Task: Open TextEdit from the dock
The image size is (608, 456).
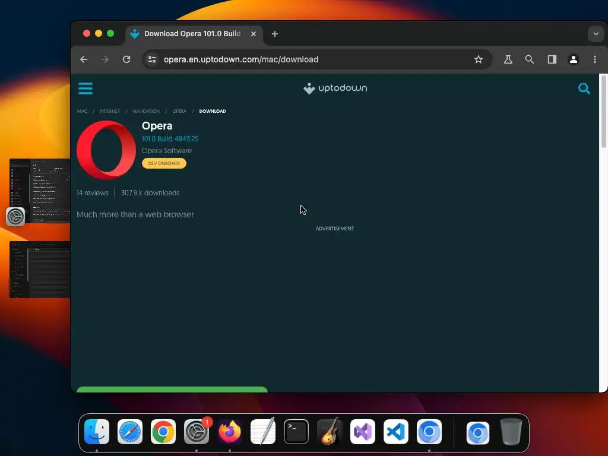Action: coord(263,432)
